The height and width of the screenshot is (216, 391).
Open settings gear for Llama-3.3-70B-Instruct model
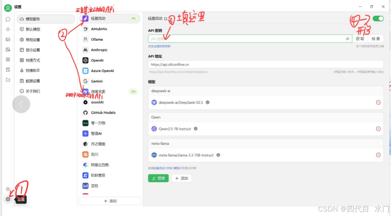tap(218, 155)
